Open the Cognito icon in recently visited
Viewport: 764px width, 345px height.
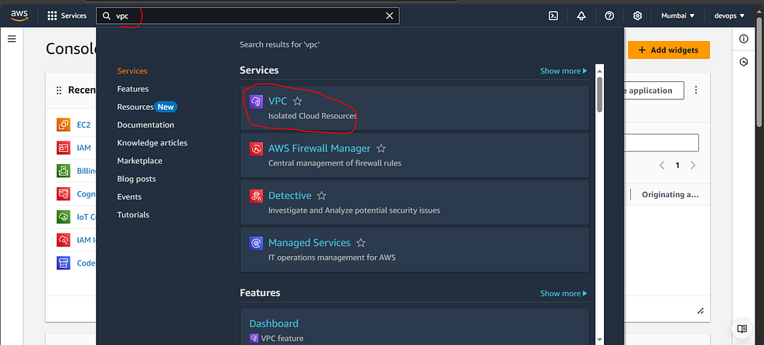tap(63, 194)
